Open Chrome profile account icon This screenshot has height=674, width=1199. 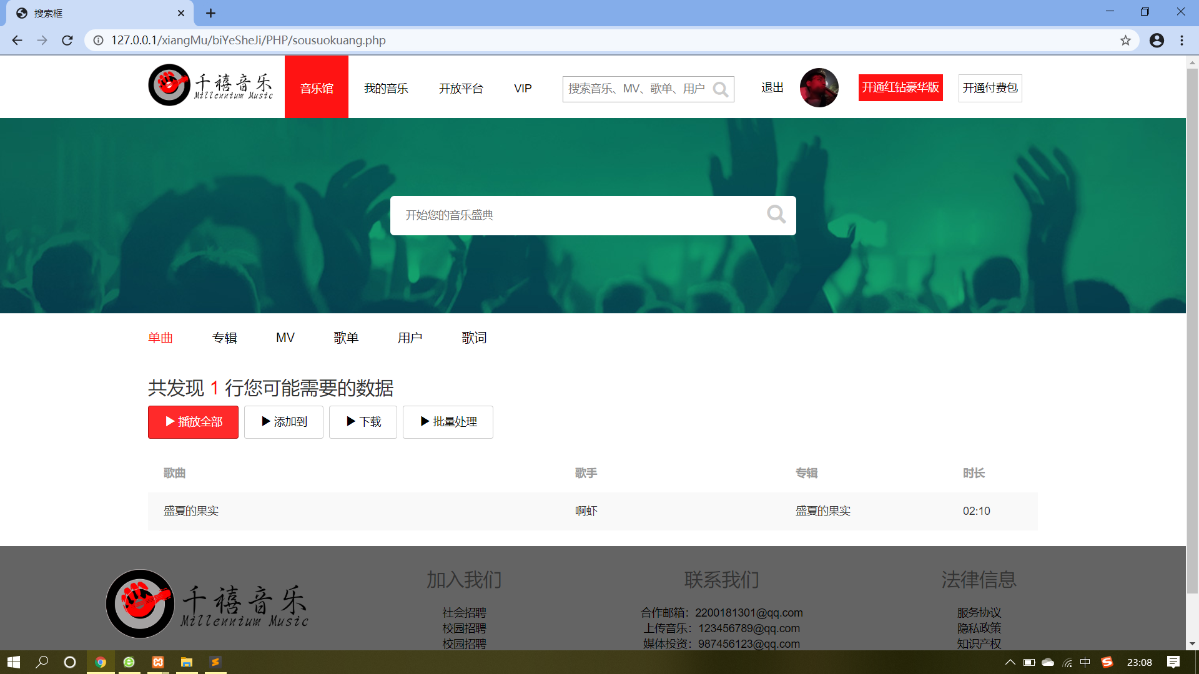coord(1157,41)
